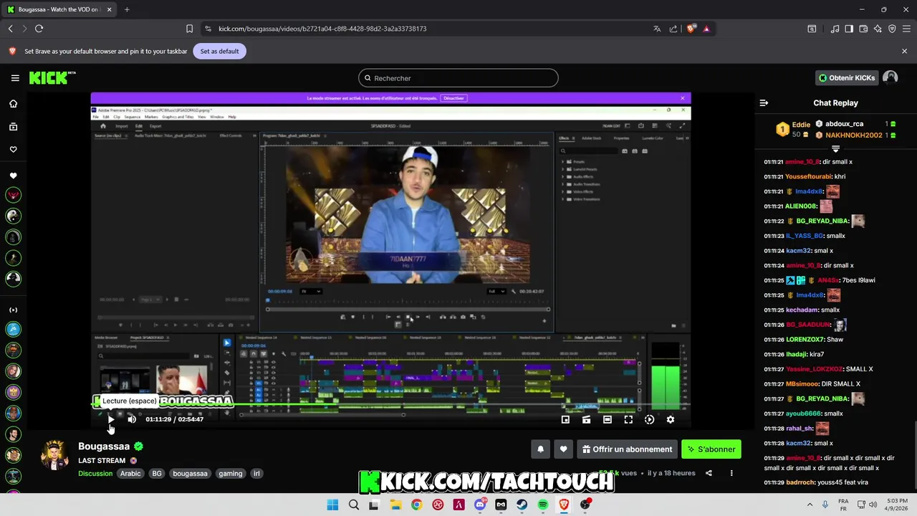Open video player settings gear

coord(671,419)
